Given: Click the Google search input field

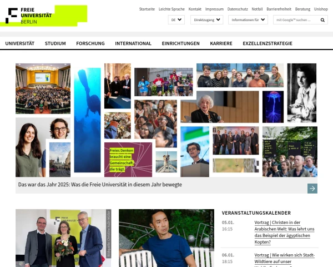Looking at the screenshot, I should [296, 20].
